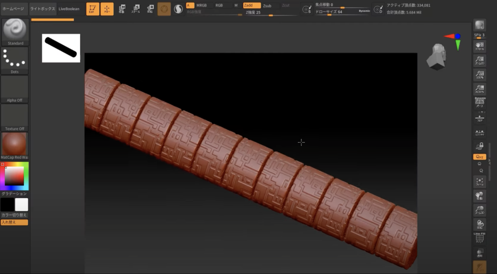Select the Scale (スケール) transform tool
Image resolution: width=497 pixels, height=274 pixels.
coord(136,9)
